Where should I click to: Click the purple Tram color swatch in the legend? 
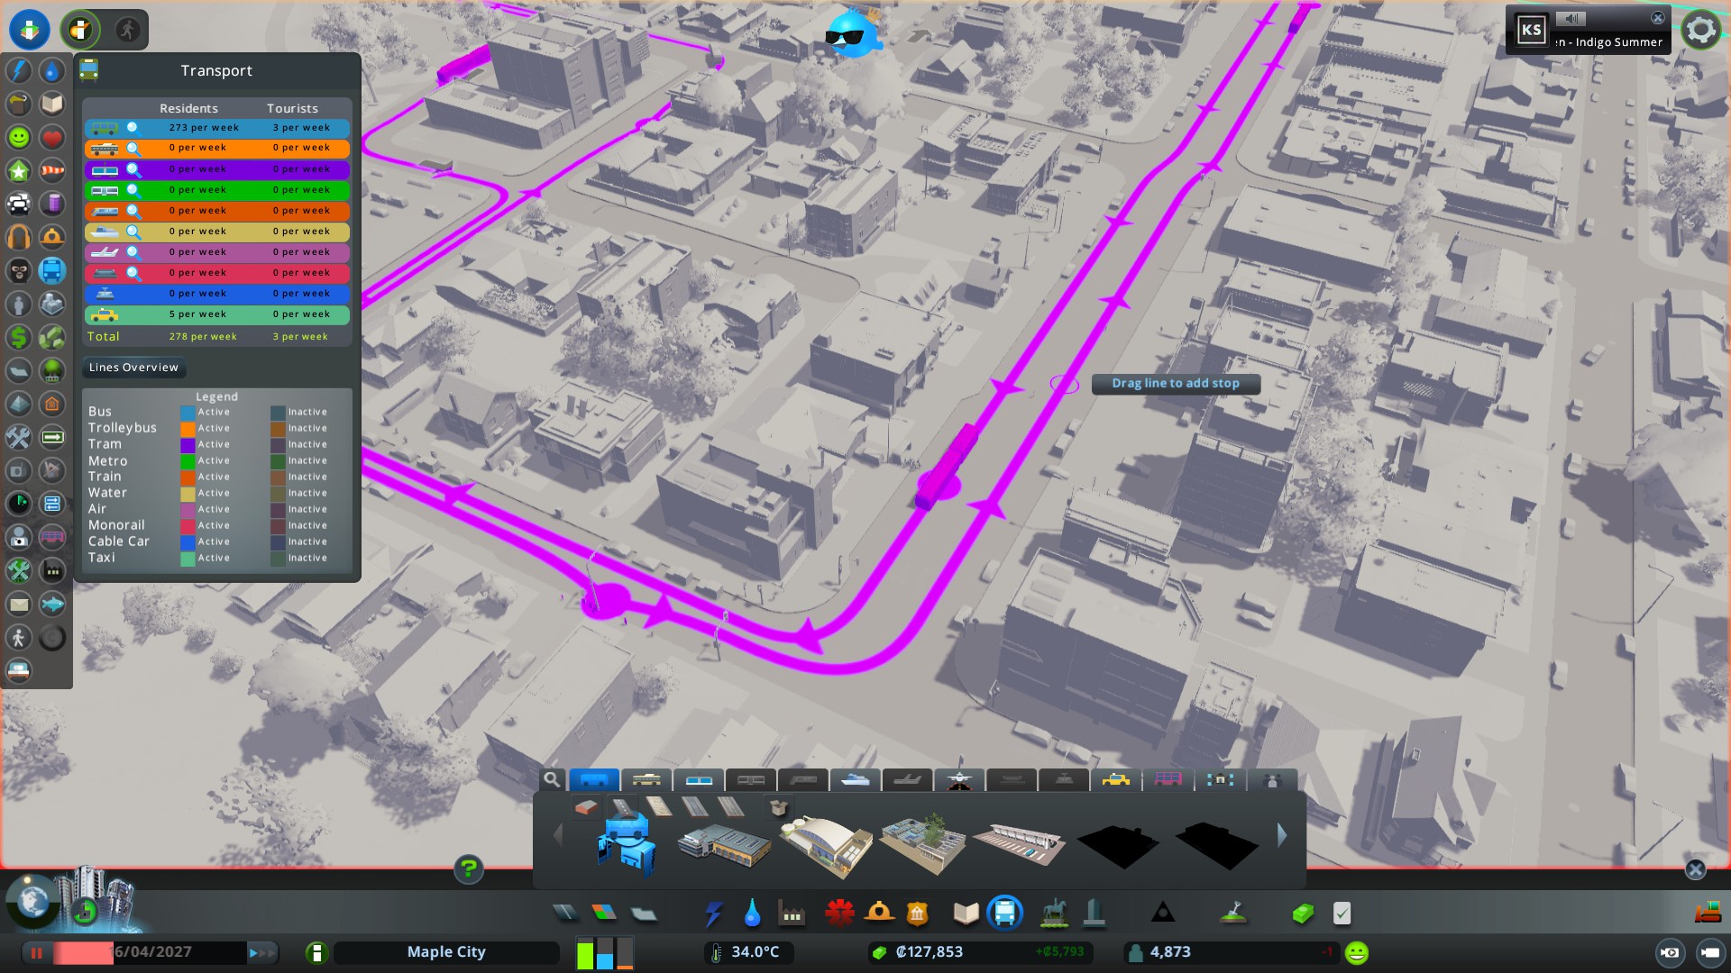coord(187,444)
